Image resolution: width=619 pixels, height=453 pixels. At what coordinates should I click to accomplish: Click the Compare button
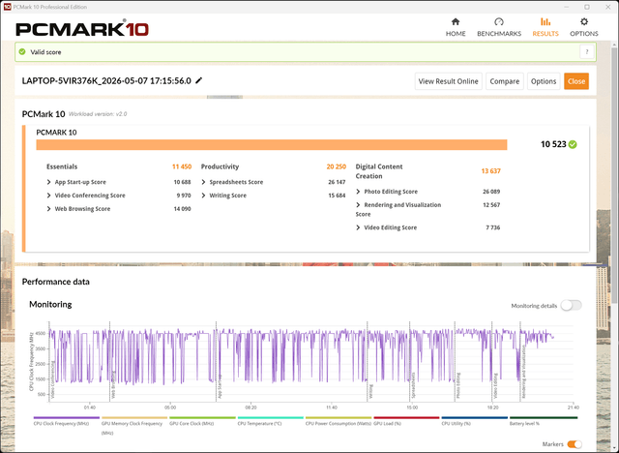click(505, 81)
